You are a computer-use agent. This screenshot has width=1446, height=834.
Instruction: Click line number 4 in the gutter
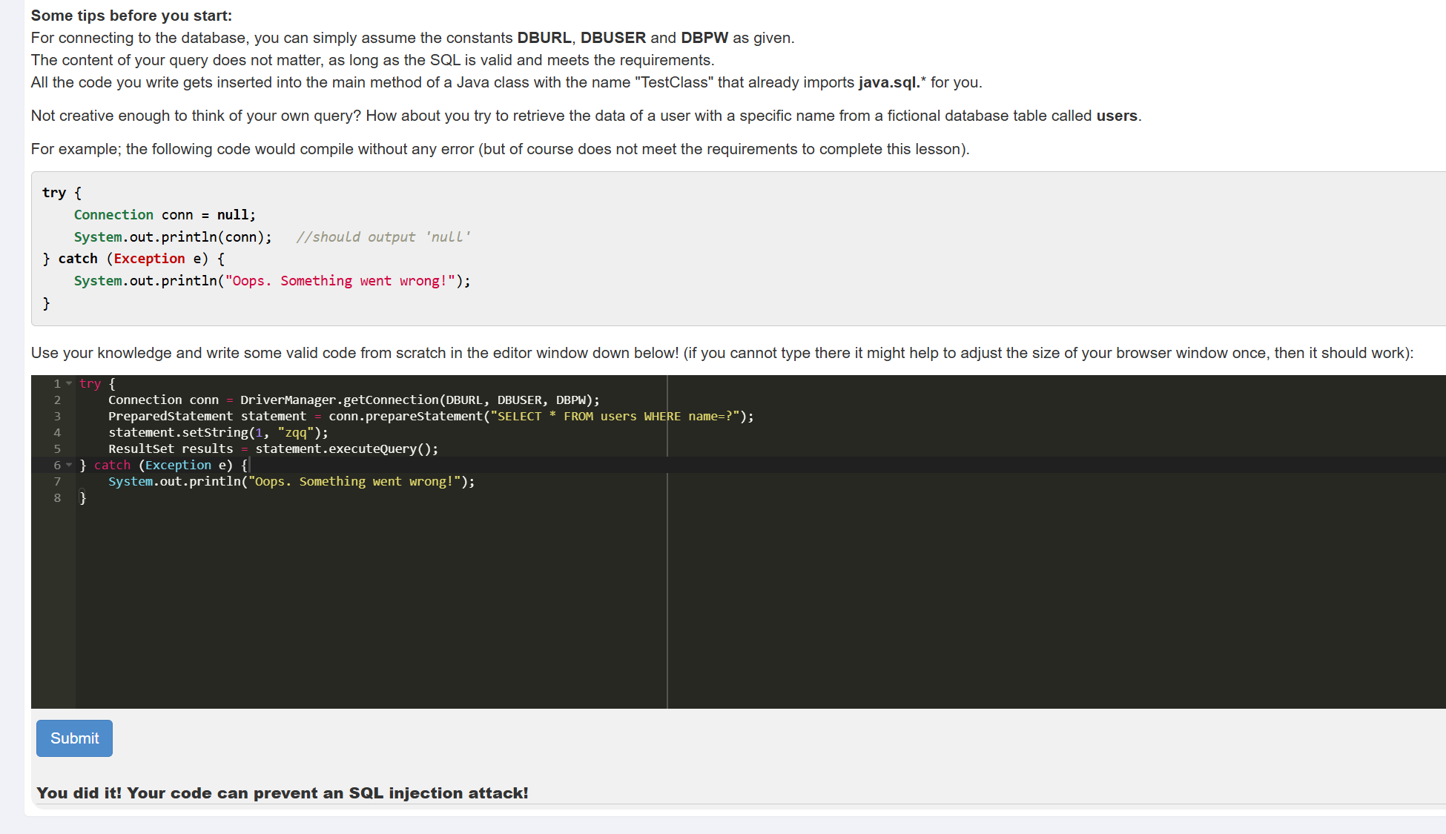57,433
